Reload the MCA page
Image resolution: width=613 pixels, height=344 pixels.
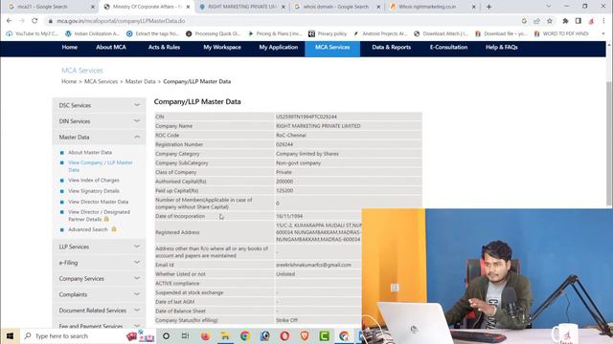click(34, 21)
